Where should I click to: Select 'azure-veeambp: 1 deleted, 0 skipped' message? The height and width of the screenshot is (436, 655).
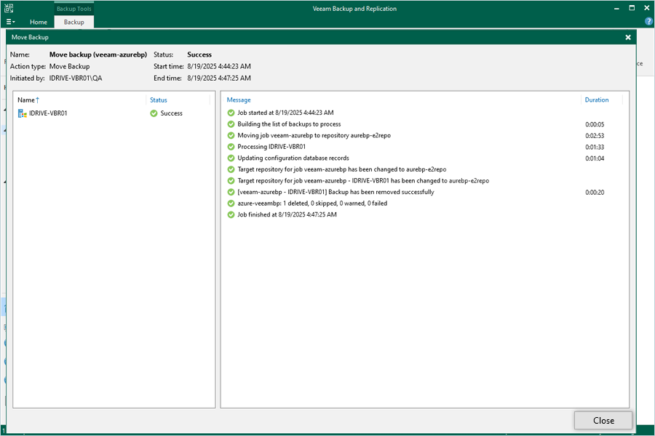click(x=312, y=203)
